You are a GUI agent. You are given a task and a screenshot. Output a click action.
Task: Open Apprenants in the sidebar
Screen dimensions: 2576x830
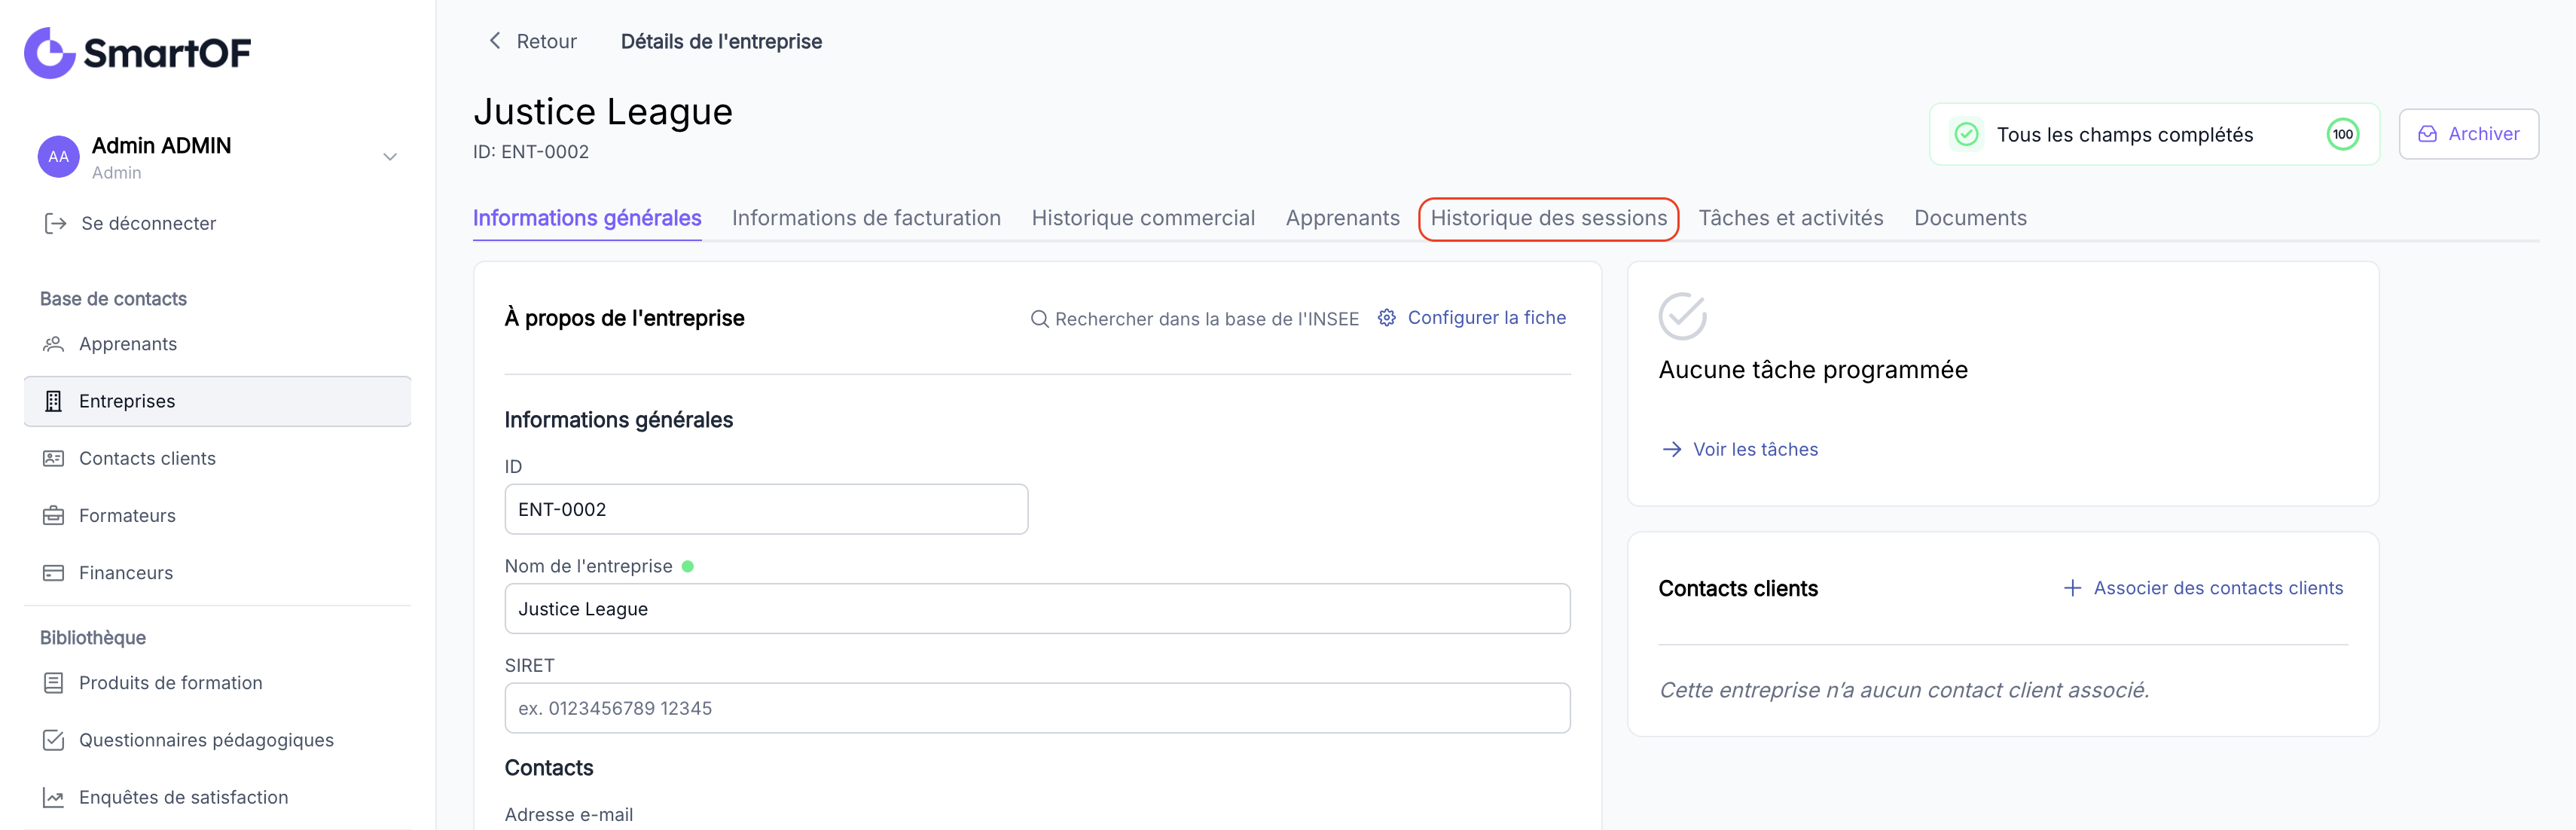[128, 344]
